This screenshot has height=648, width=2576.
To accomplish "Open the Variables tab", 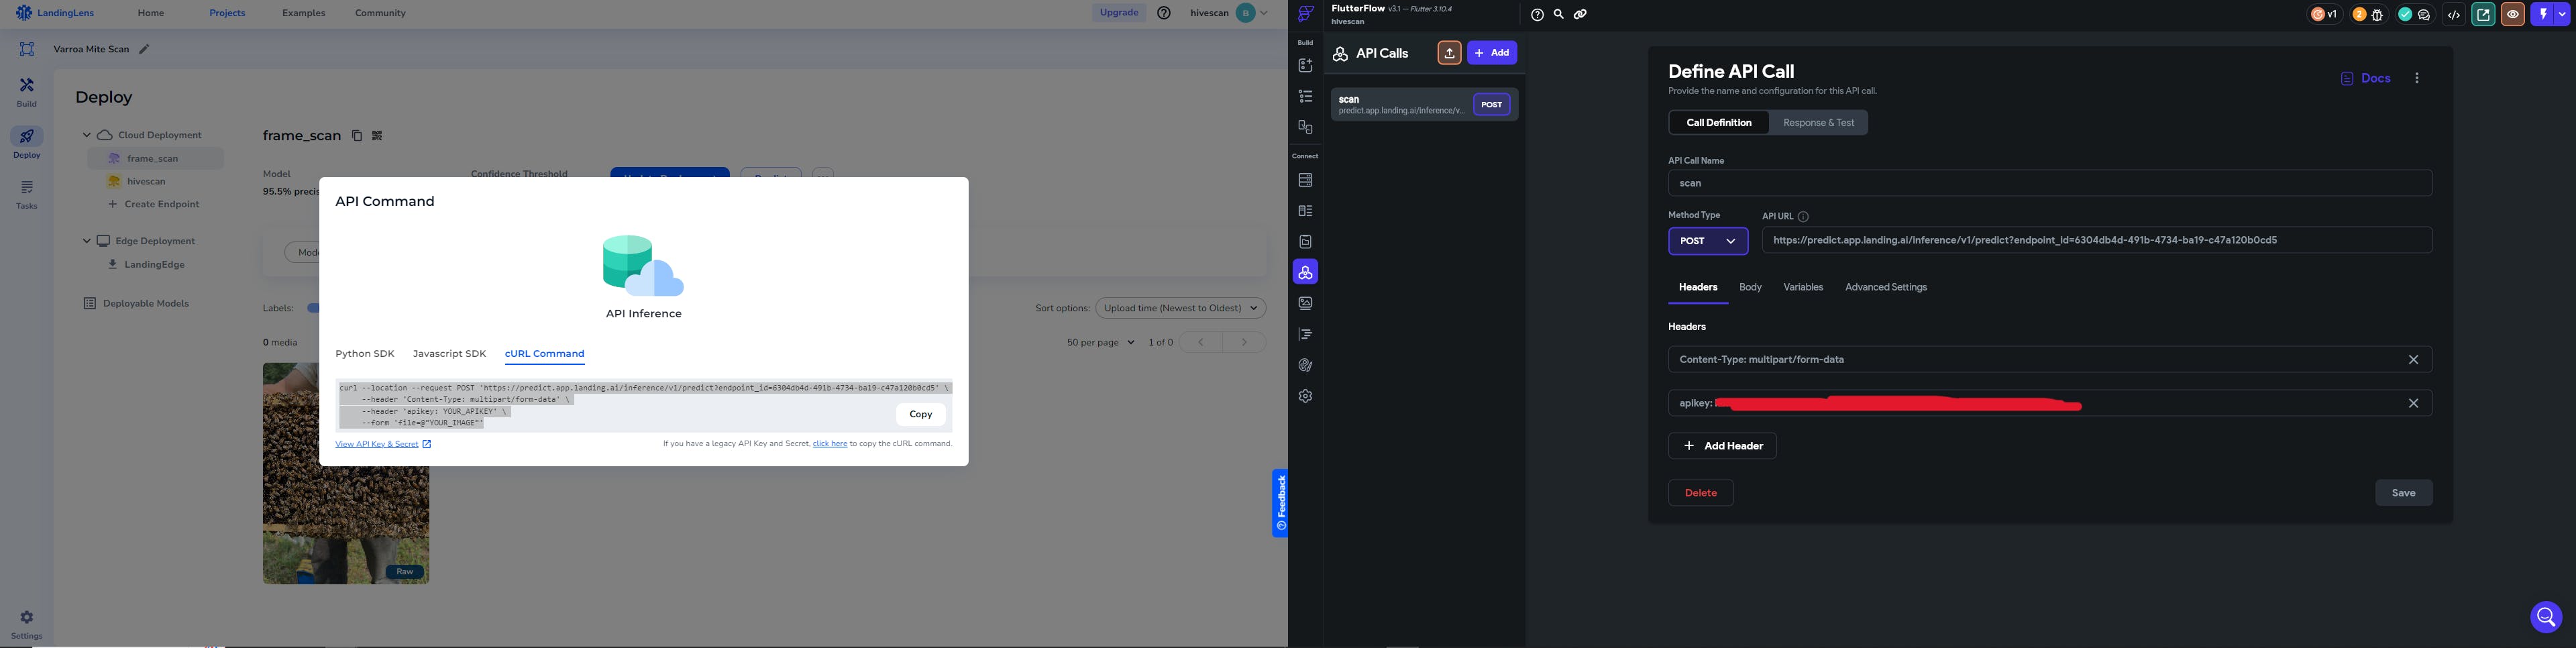I will [x=1803, y=288].
